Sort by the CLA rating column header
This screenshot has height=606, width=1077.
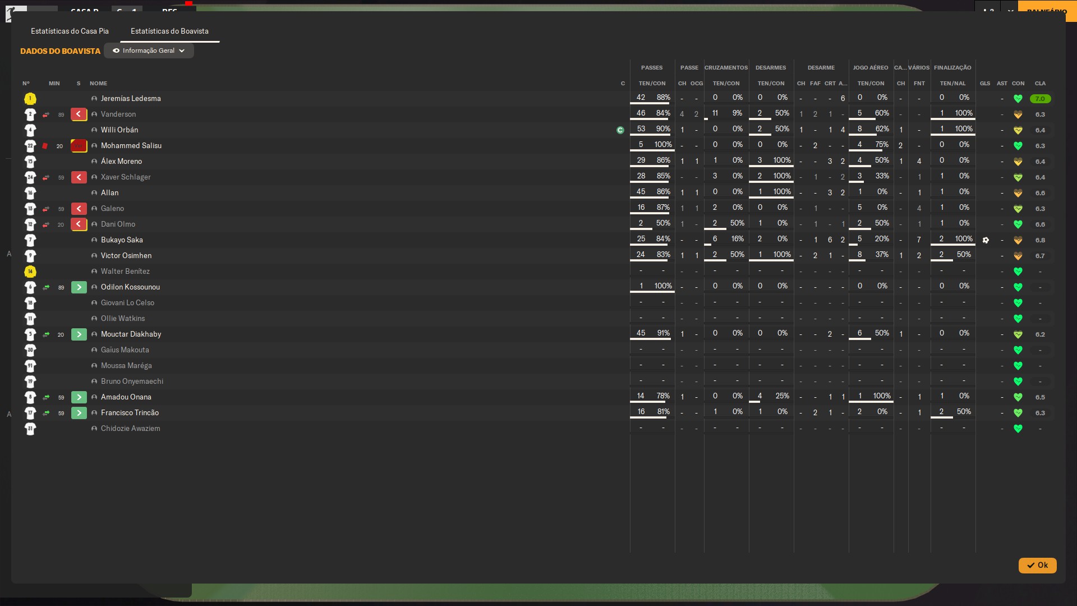pos(1040,84)
